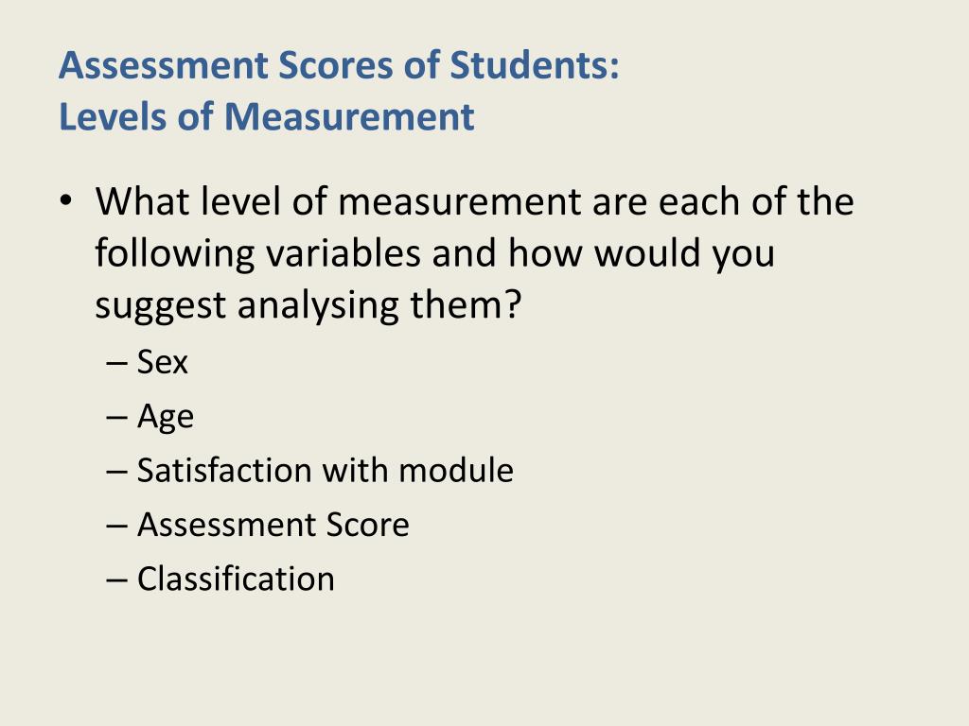Click the 'Levels of Measurement' subtitle line
The width and height of the screenshot is (969, 726).
tap(266, 116)
